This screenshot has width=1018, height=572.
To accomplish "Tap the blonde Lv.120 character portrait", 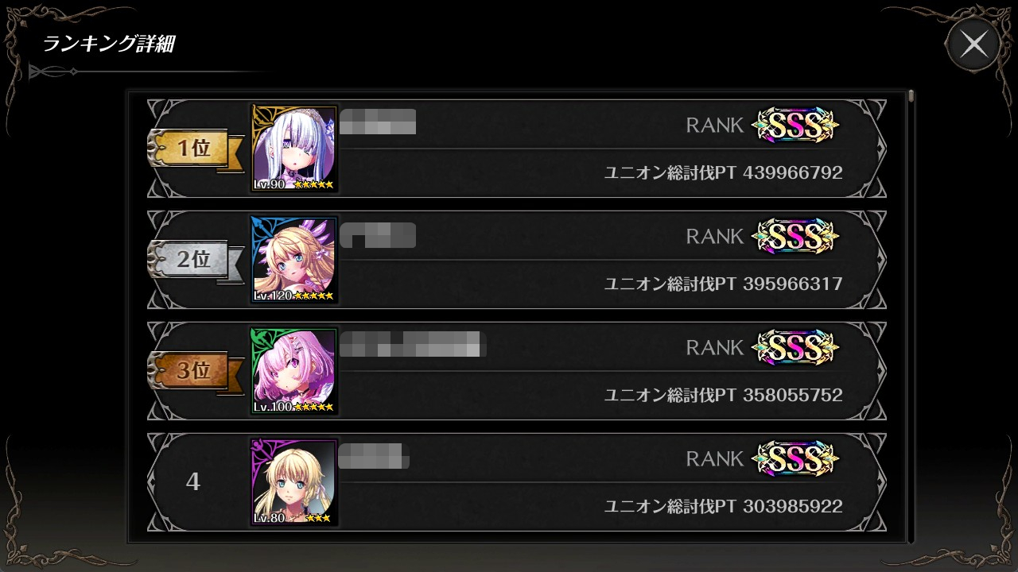I will (x=294, y=260).
